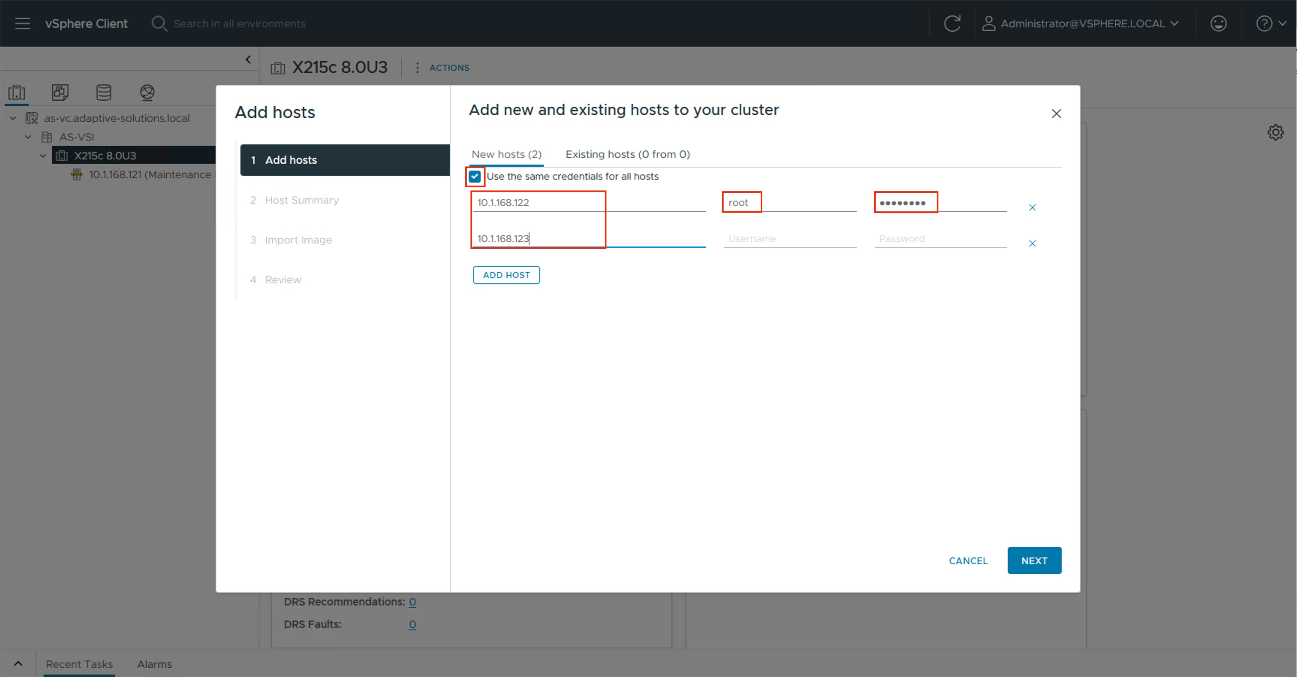Screen dimensions: 1297x677
Task: Open the Storage inventory view
Action: [103, 92]
